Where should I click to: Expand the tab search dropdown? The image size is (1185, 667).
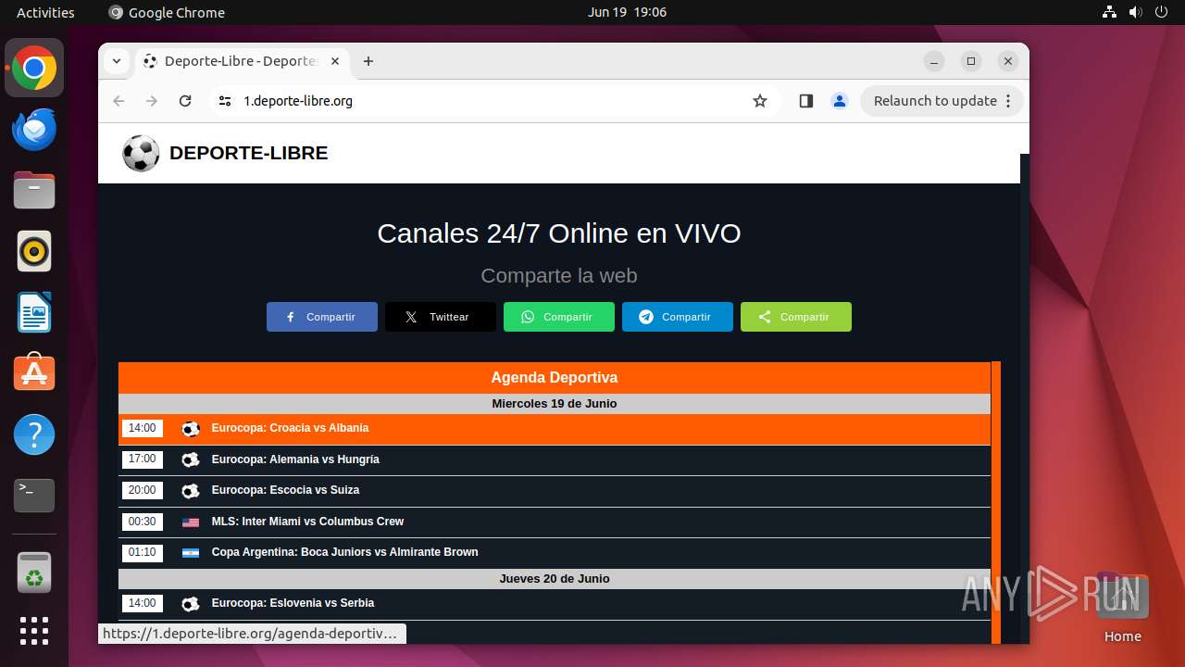pos(117,61)
